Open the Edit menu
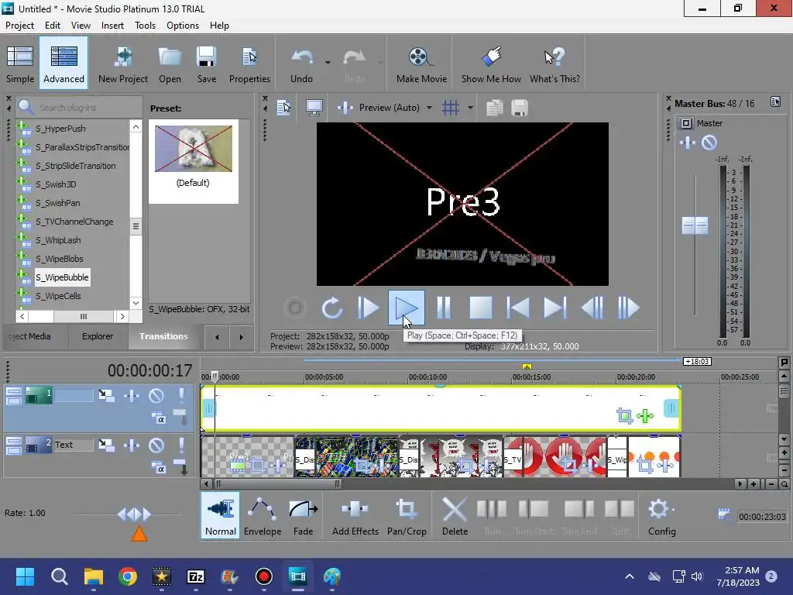Viewport: 793px width, 595px height. pyautogui.click(x=52, y=26)
